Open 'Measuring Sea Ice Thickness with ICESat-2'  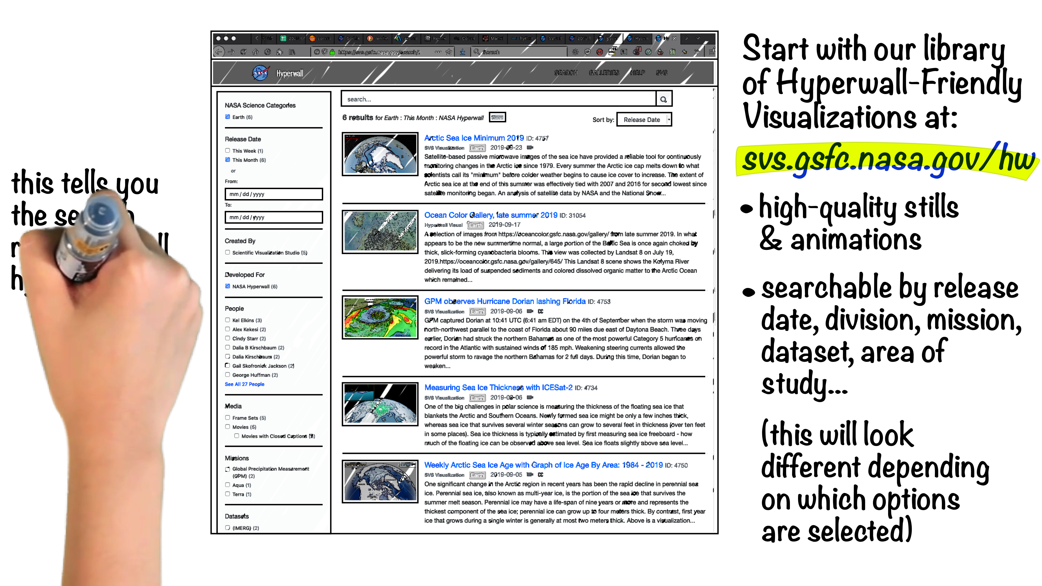tap(498, 387)
